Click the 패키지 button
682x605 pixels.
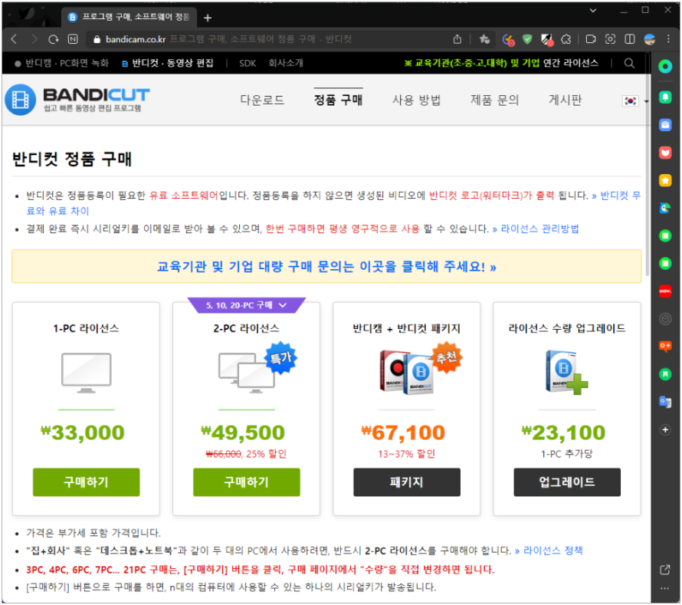pos(407,482)
